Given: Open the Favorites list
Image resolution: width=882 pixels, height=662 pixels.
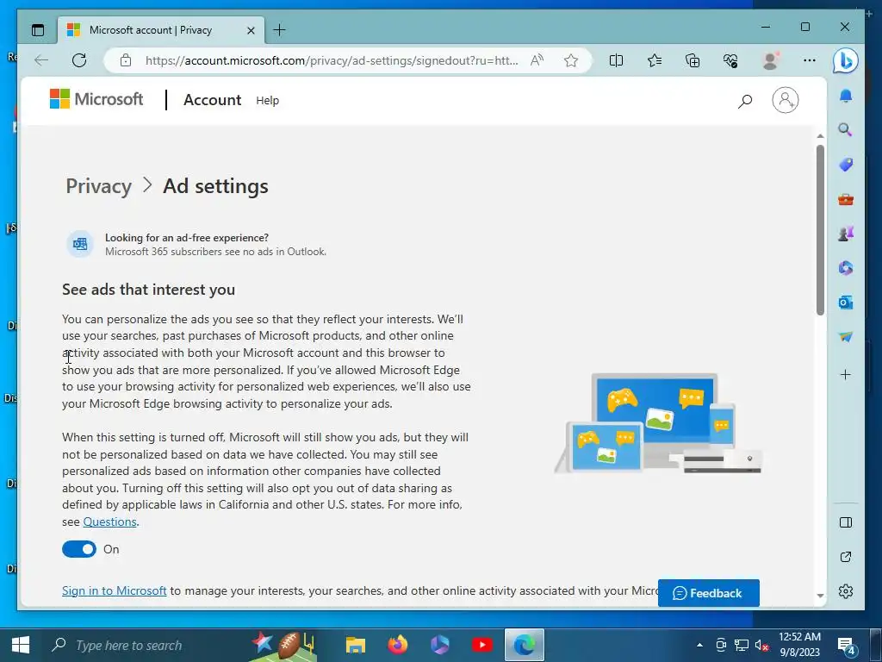Looking at the screenshot, I should click(655, 60).
